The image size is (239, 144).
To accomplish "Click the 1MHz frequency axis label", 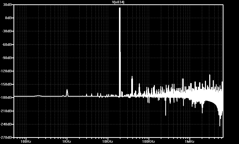I will tap(190, 141).
